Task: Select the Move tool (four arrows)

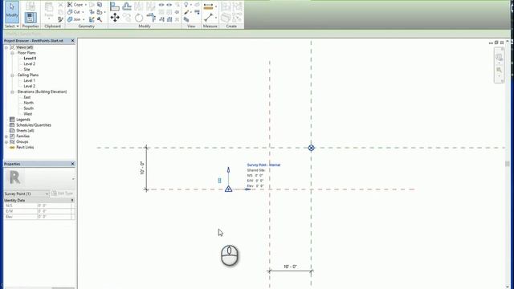Action: pyautogui.click(x=115, y=18)
